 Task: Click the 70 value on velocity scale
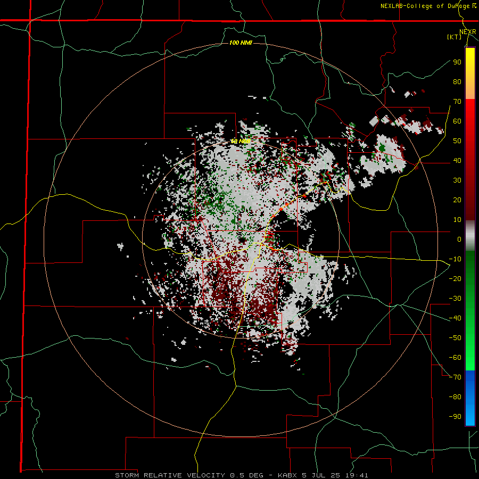(457, 102)
